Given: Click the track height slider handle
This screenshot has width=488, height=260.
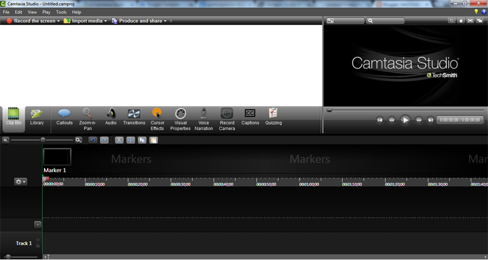Looking at the screenshot, I should coord(9,256).
